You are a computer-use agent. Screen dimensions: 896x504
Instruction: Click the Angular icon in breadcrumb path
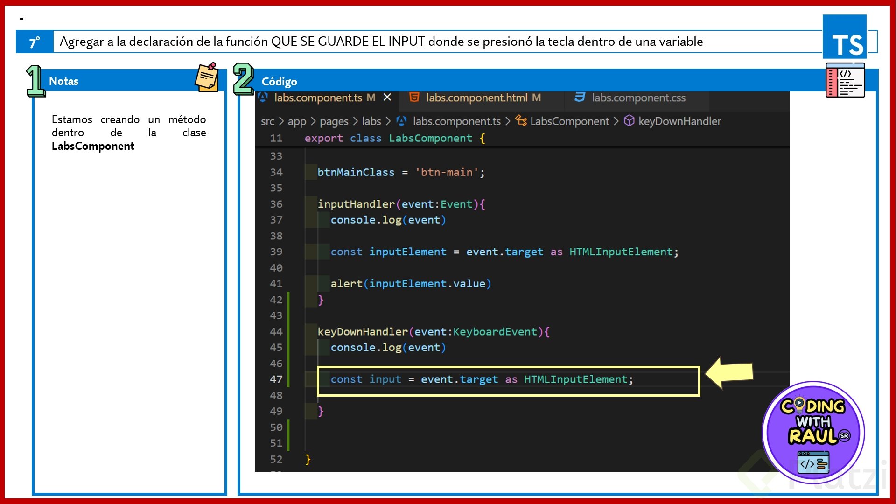(401, 121)
